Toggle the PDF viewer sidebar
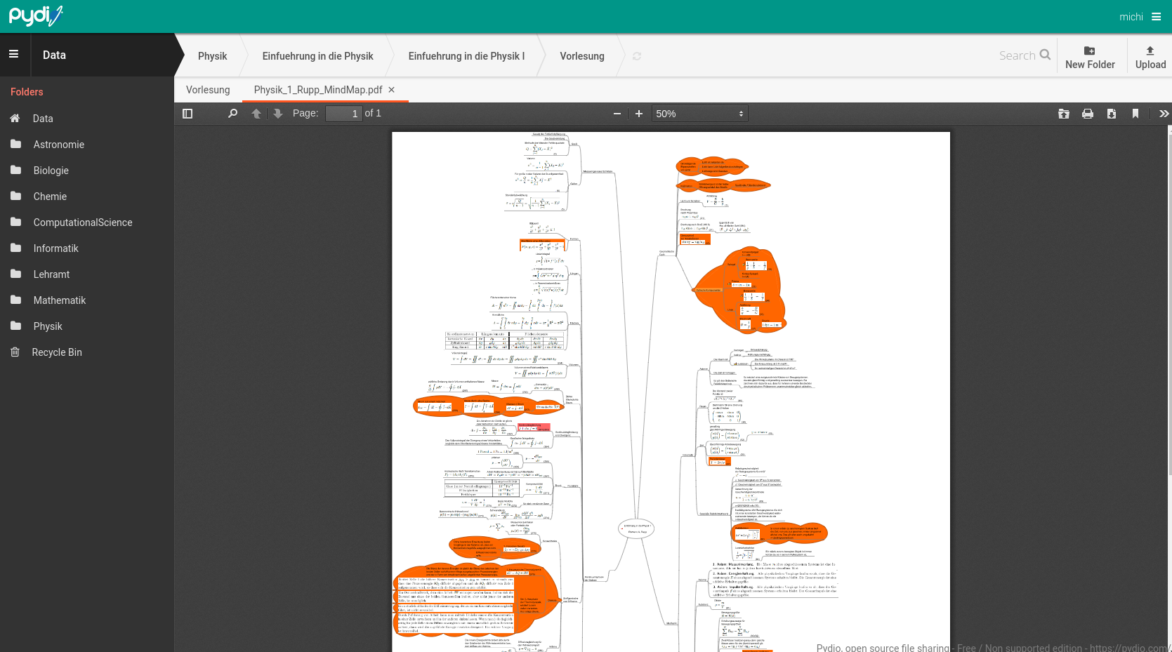The width and height of the screenshot is (1172, 652). coord(187,114)
